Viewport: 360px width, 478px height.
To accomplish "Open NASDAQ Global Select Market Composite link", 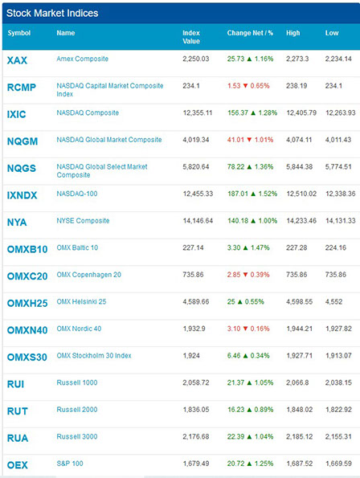I will click(x=102, y=170).
